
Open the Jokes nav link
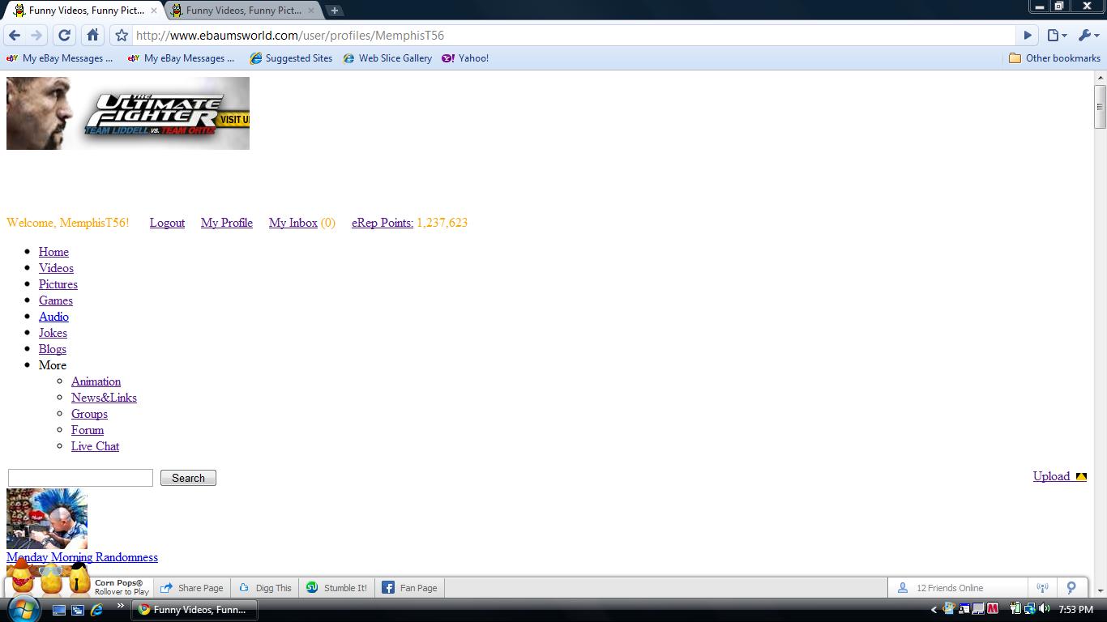click(53, 333)
